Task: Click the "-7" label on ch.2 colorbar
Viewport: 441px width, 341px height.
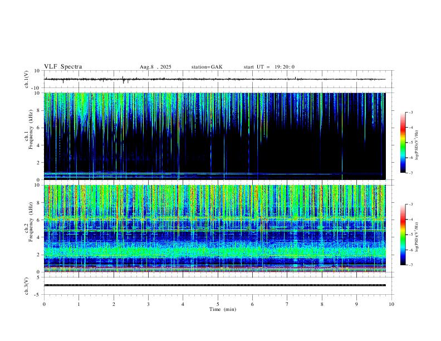Action: (410, 265)
